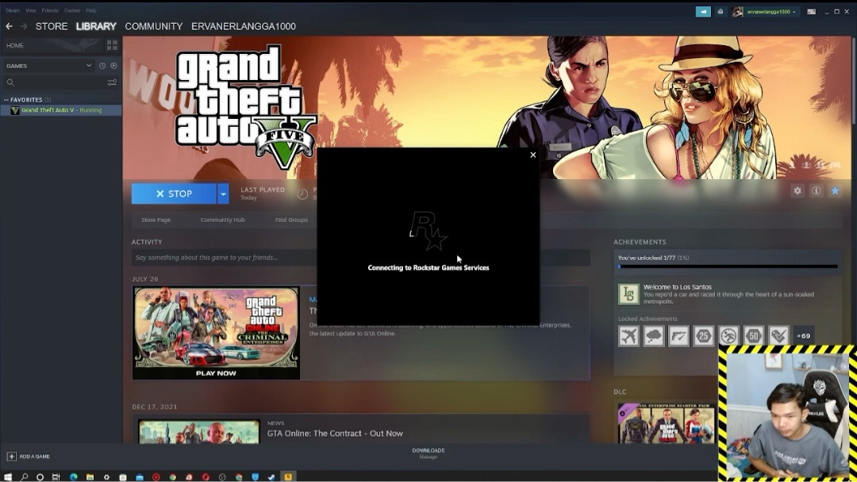Open the Criminal Enterprise Starter Pack DLC thumbnail
857x482 pixels.
pyautogui.click(x=667, y=423)
